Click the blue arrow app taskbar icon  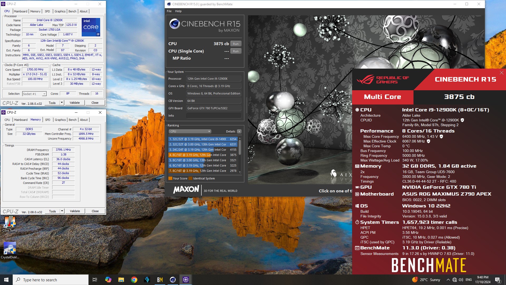tap(147, 280)
